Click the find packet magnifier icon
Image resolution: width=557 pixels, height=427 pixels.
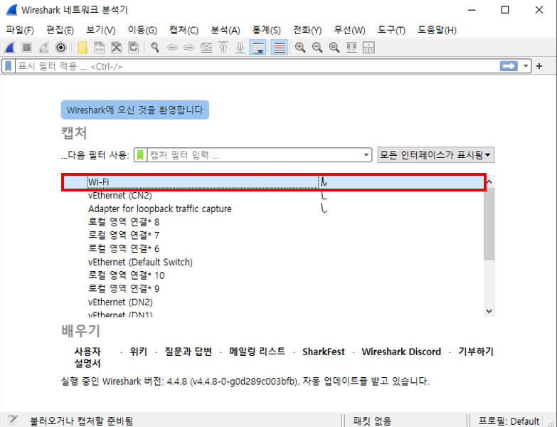coord(154,48)
